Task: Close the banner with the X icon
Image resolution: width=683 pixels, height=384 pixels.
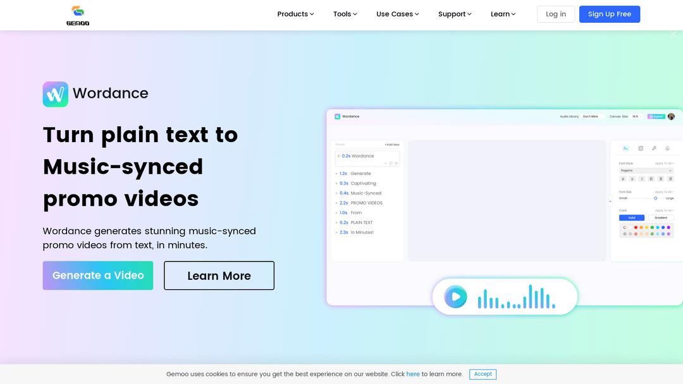Action: pyautogui.click(x=674, y=34)
